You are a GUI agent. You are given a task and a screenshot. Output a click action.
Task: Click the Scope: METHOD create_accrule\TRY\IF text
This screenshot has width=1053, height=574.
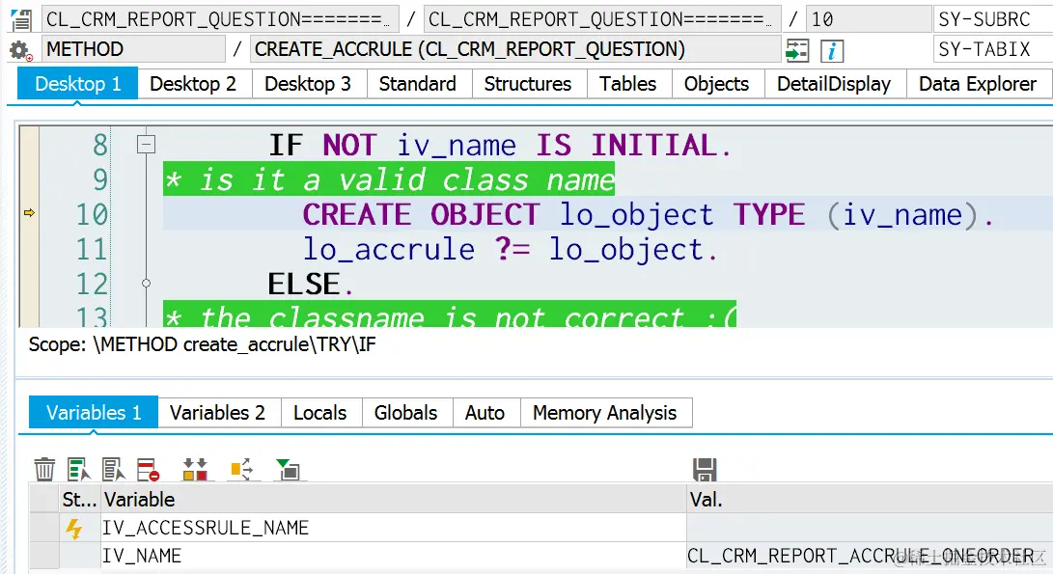click(202, 344)
